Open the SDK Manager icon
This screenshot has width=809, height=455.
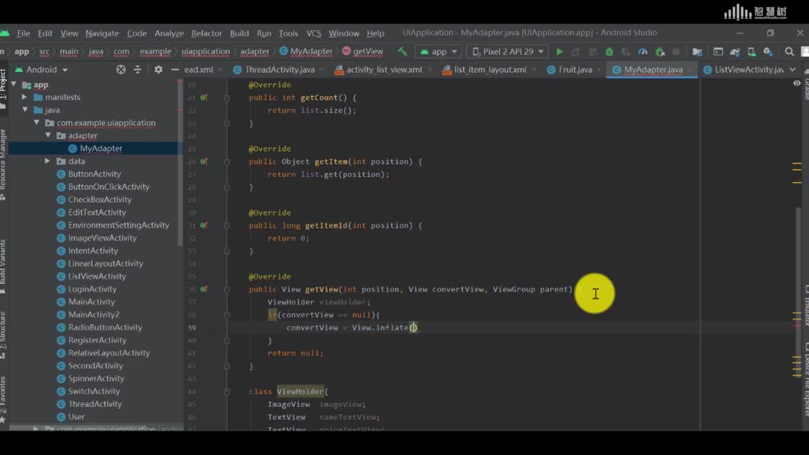tap(769, 51)
